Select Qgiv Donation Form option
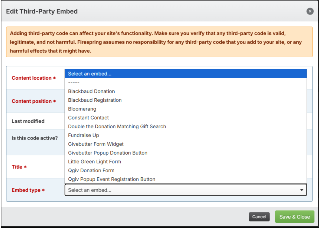This screenshot has width=319, height=228. tap(91, 170)
